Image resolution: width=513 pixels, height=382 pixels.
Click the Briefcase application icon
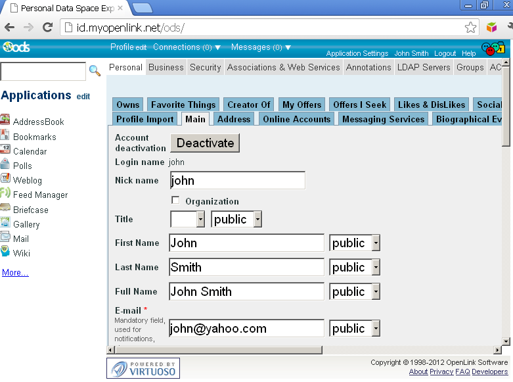point(5,209)
